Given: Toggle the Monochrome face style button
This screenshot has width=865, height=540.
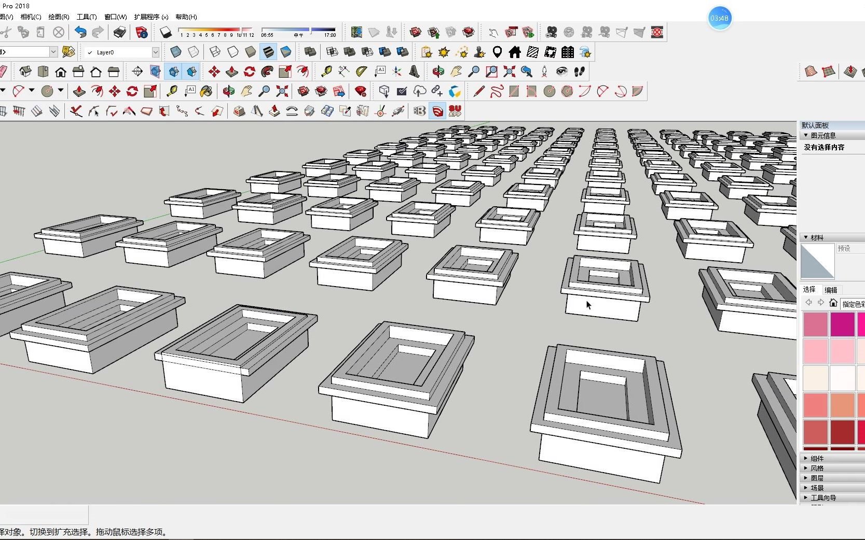Looking at the screenshot, I should click(285, 52).
